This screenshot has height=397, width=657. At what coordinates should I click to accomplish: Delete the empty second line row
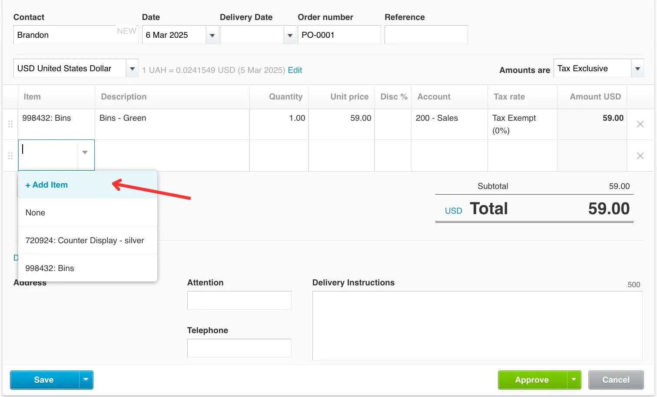(x=640, y=156)
